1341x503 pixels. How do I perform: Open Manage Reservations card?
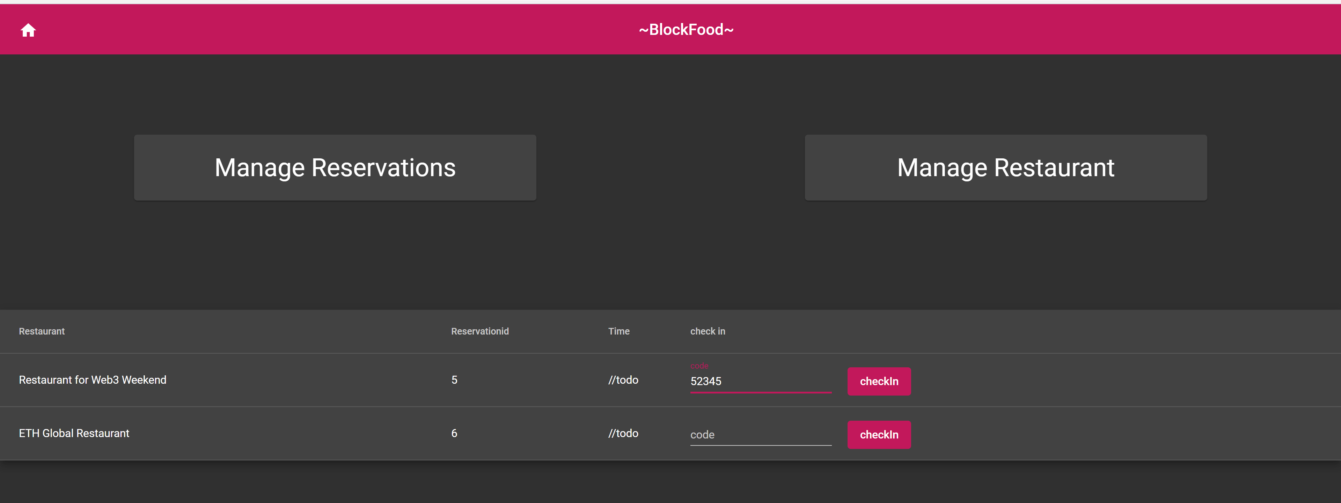point(335,167)
